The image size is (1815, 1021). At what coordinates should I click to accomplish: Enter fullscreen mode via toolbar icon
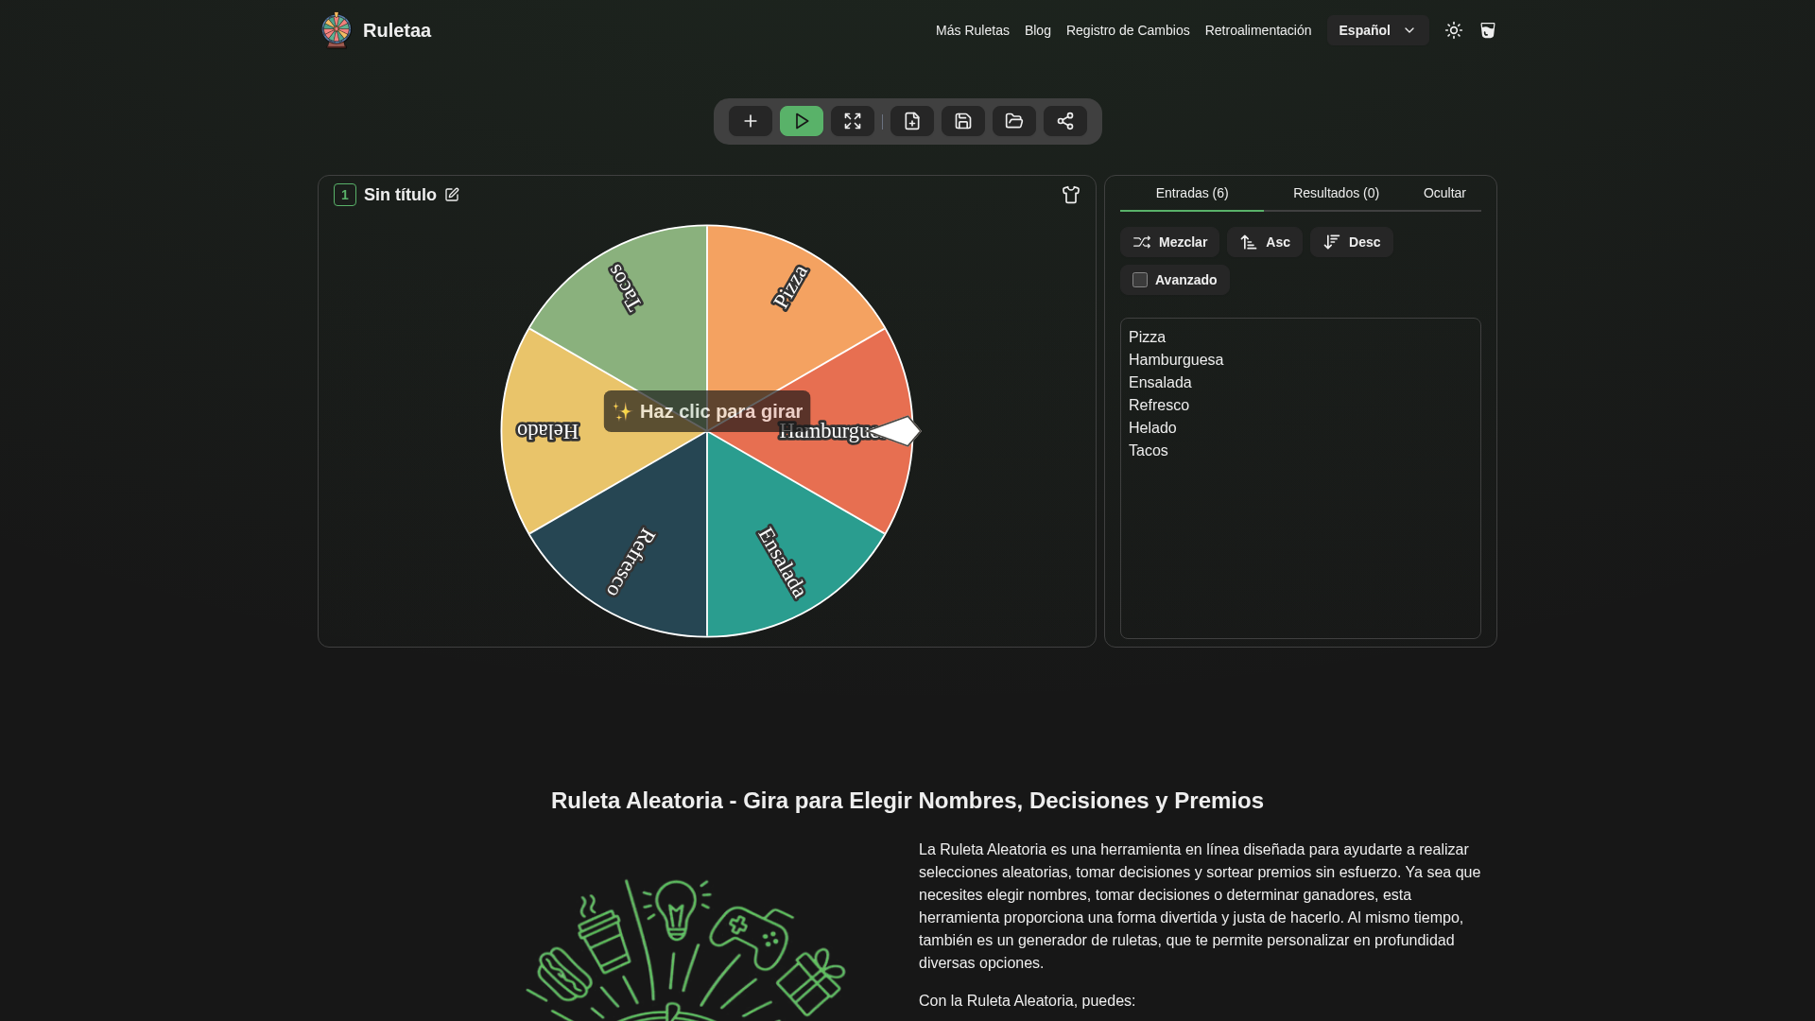click(x=852, y=121)
